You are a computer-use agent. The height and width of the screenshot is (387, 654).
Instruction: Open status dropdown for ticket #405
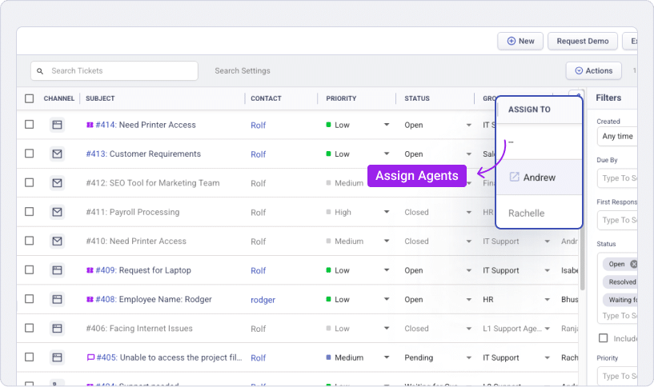[x=469, y=358]
